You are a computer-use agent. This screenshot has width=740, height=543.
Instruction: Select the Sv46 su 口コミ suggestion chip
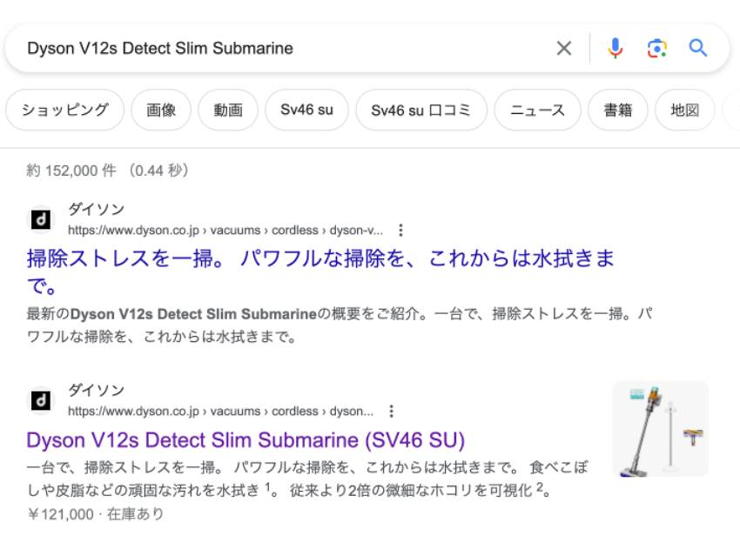point(421,111)
